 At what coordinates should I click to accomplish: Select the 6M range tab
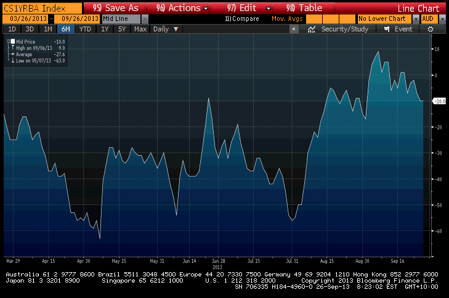66,29
